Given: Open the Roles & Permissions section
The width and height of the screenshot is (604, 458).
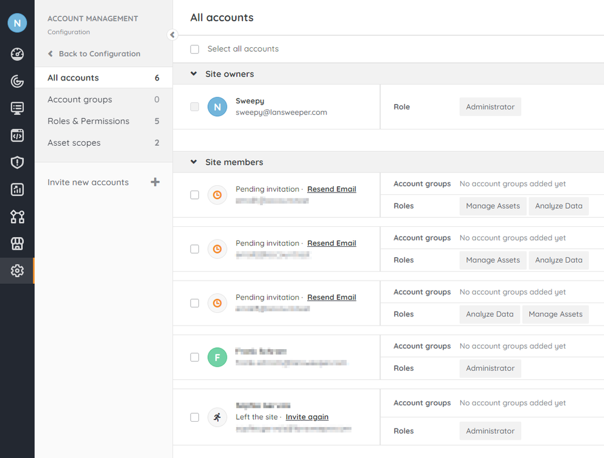Looking at the screenshot, I should 88,121.
